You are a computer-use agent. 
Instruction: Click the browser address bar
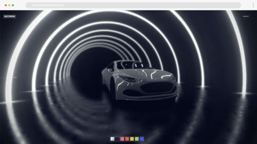click(133, 5)
